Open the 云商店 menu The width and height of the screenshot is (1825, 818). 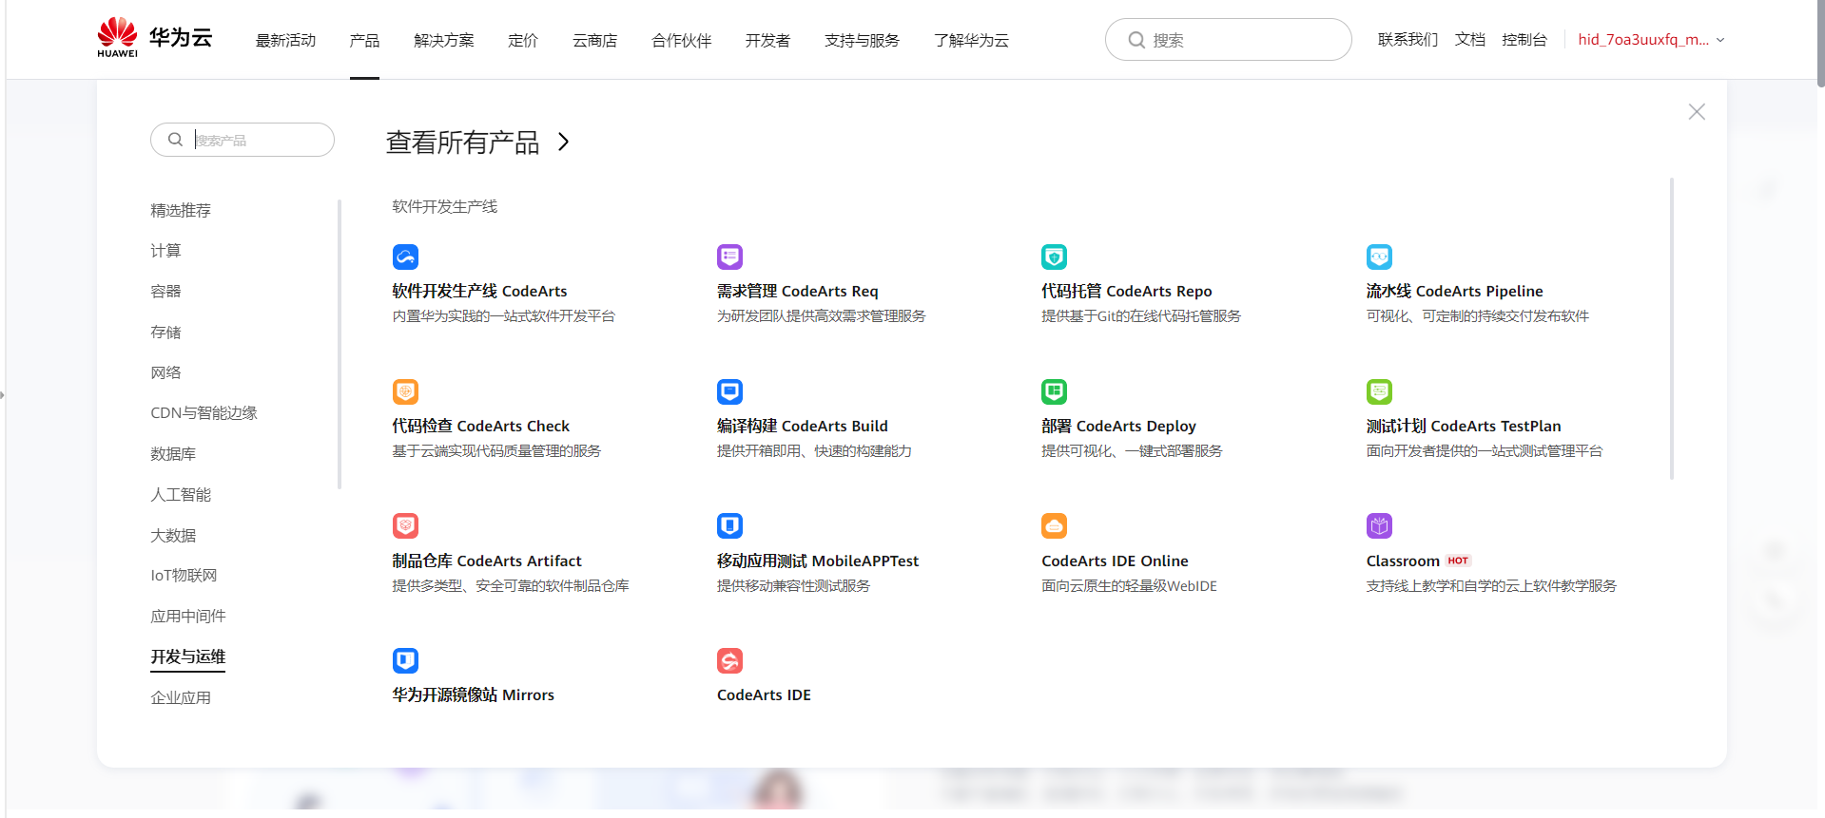[x=594, y=40]
